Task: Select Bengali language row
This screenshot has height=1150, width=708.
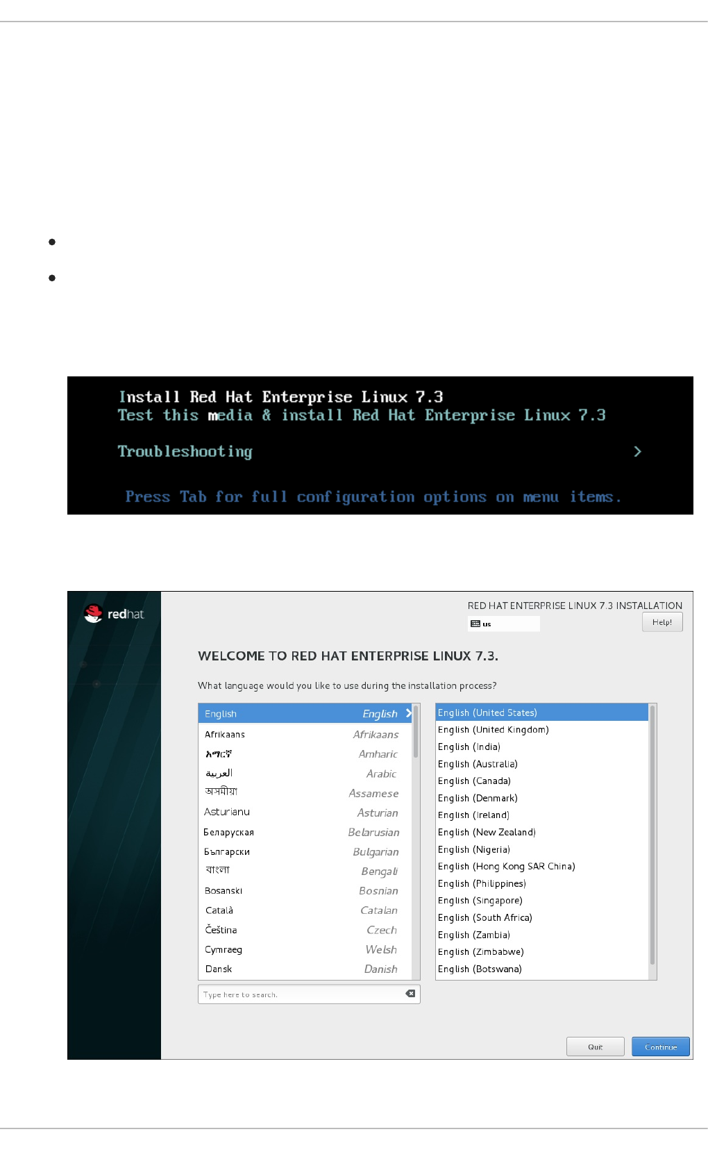Action: (x=305, y=871)
